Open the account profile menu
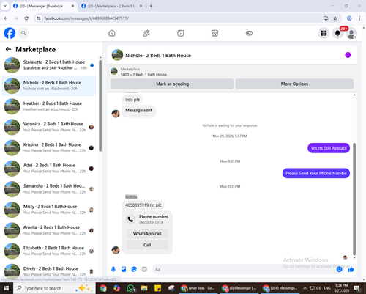This screenshot has width=366, height=294. pyautogui.click(x=351, y=33)
